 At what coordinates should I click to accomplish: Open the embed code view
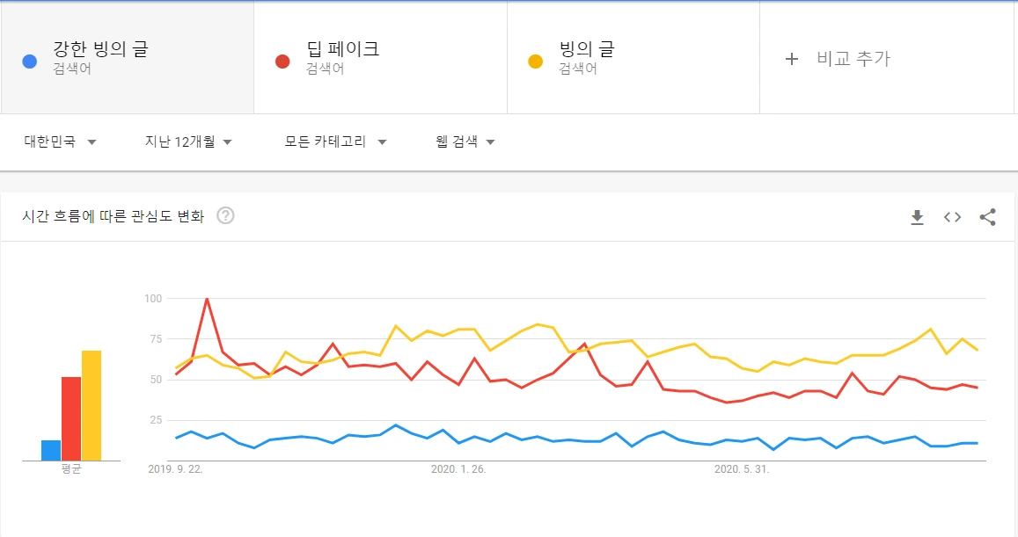click(x=951, y=216)
